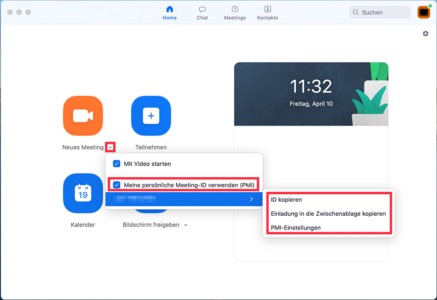Open the profile avatar menu
This screenshot has width=437, height=300.
click(x=424, y=12)
